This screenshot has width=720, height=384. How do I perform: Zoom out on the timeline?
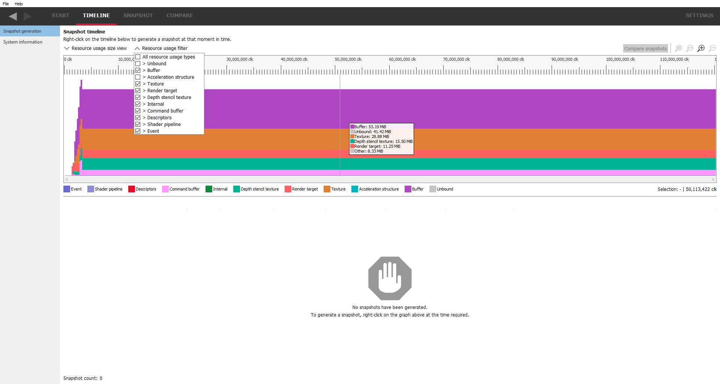(x=712, y=48)
